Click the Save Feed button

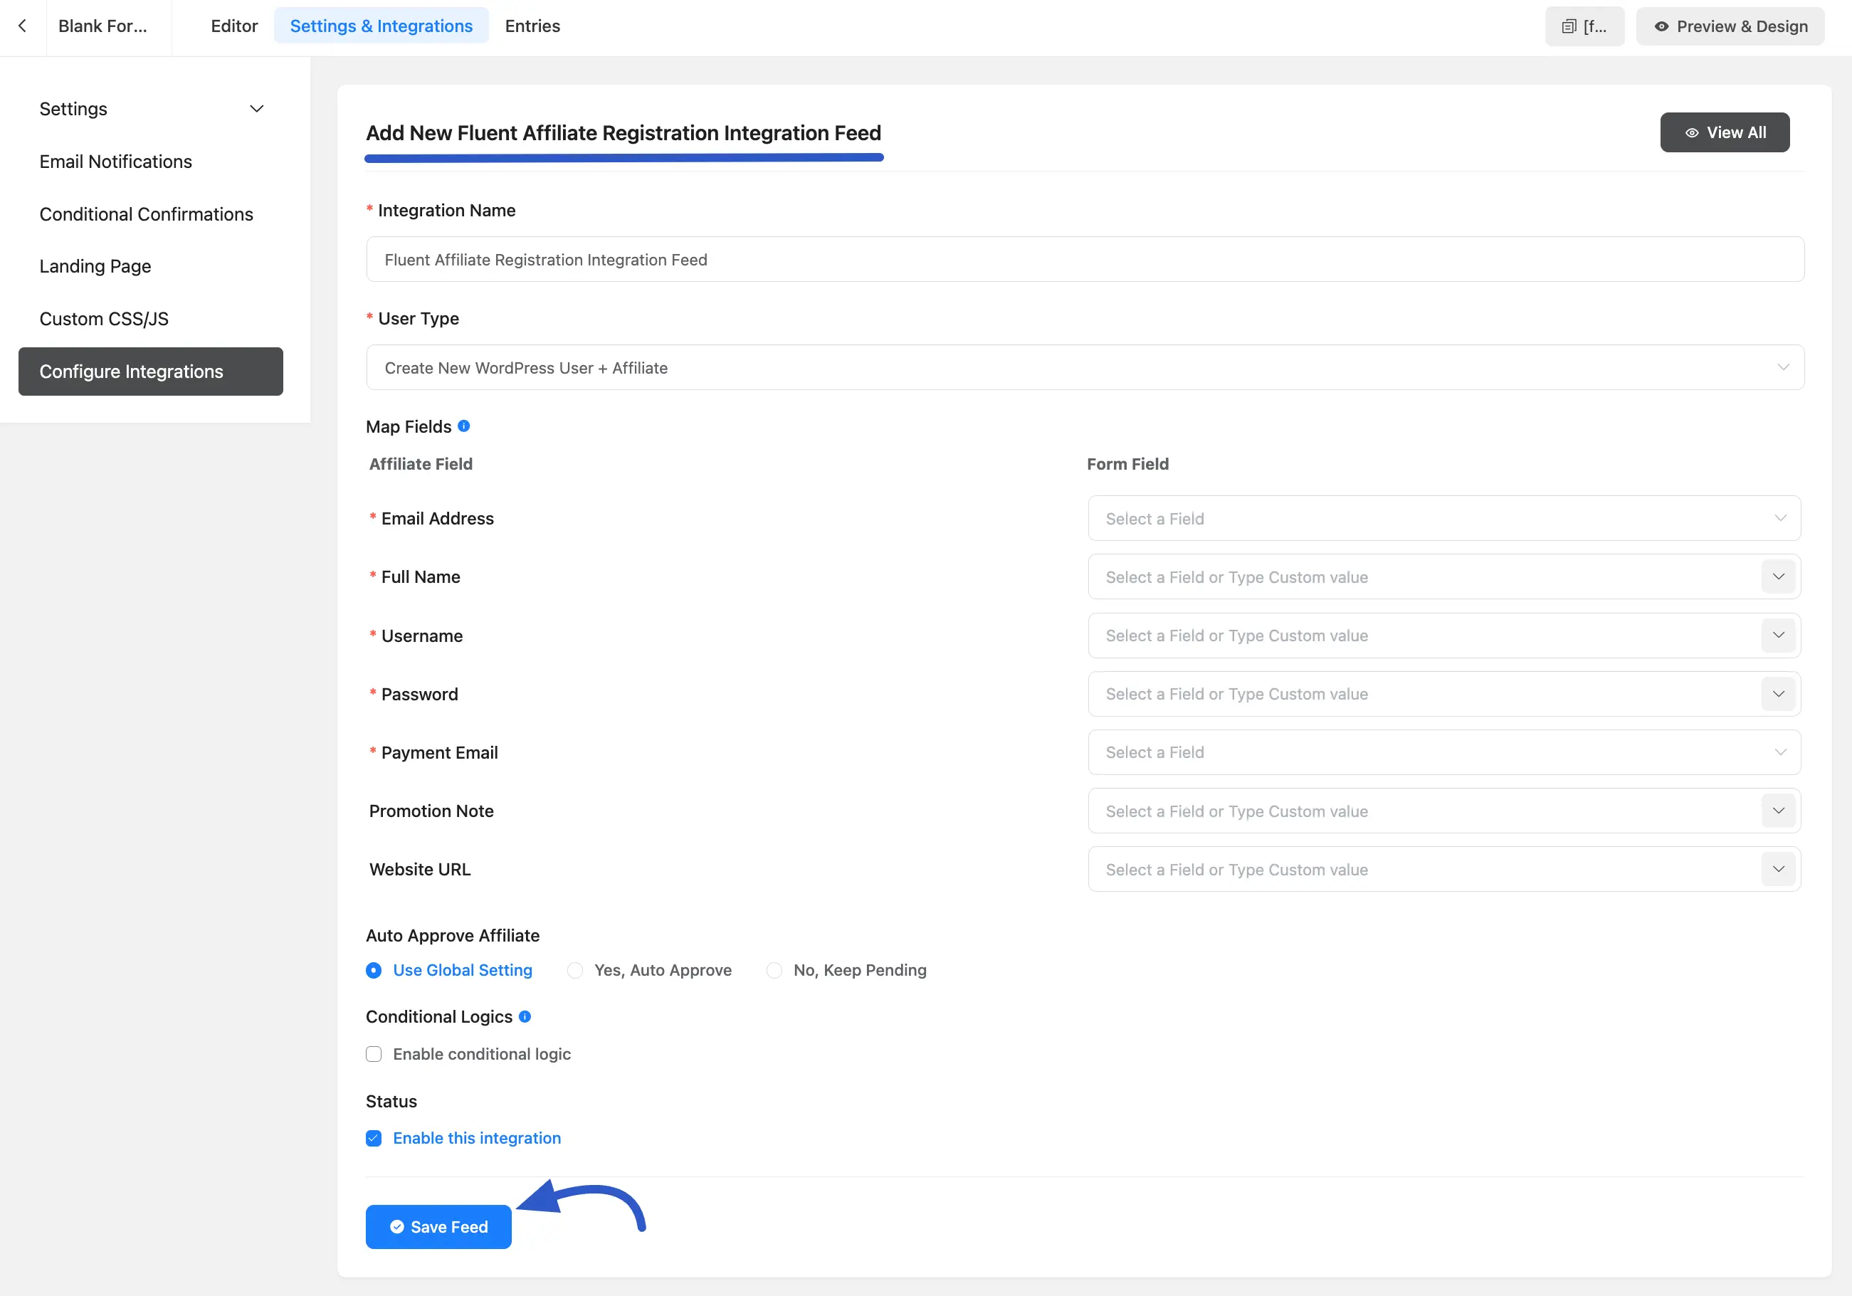(x=438, y=1226)
